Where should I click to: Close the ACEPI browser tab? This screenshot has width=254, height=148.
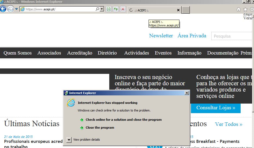pyautogui.click(x=178, y=10)
